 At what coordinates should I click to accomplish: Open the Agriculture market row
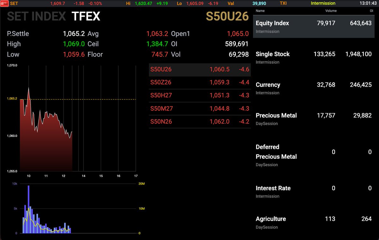click(x=314, y=222)
